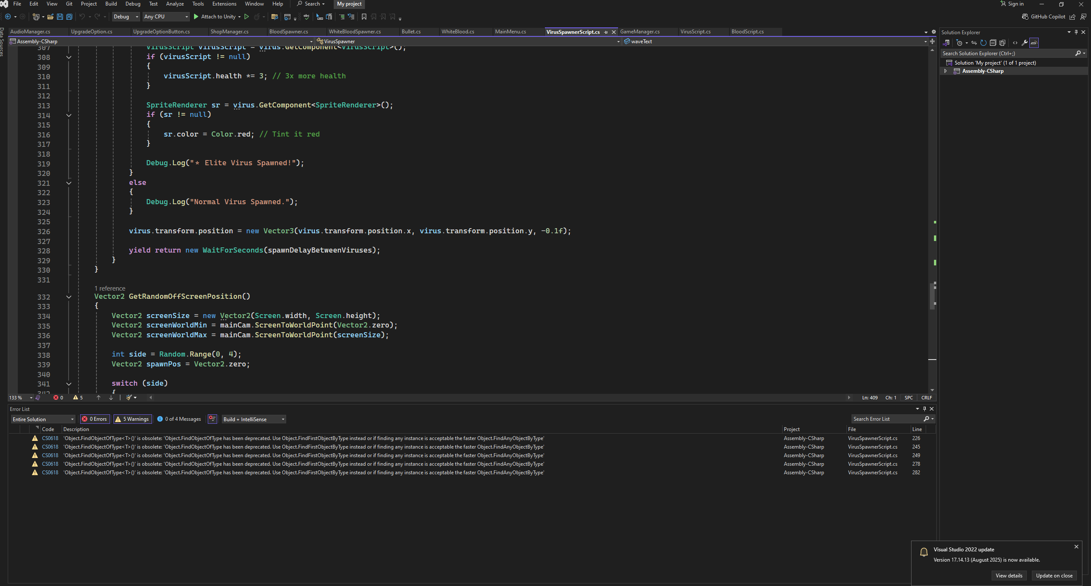1091x586 pixels.
Task: Toggle a bookmark with the bookmark icon
Action: click(x=364, y=17)
